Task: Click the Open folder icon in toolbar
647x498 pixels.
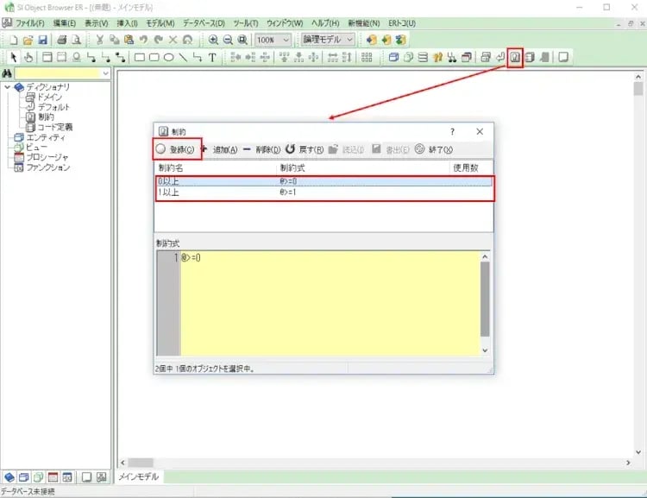Action: 28,40
